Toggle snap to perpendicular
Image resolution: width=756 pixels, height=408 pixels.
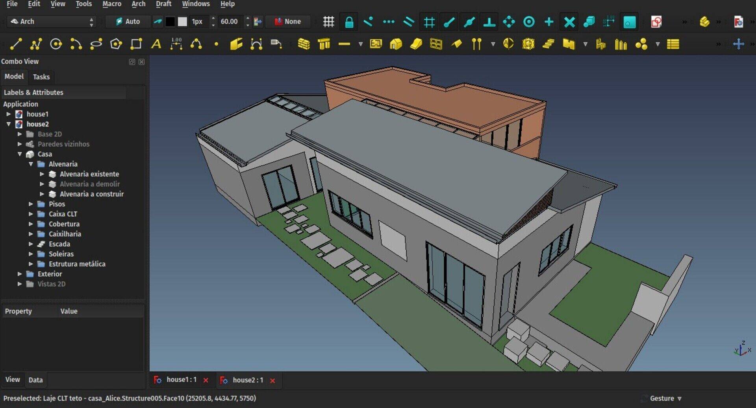point(489,22)
